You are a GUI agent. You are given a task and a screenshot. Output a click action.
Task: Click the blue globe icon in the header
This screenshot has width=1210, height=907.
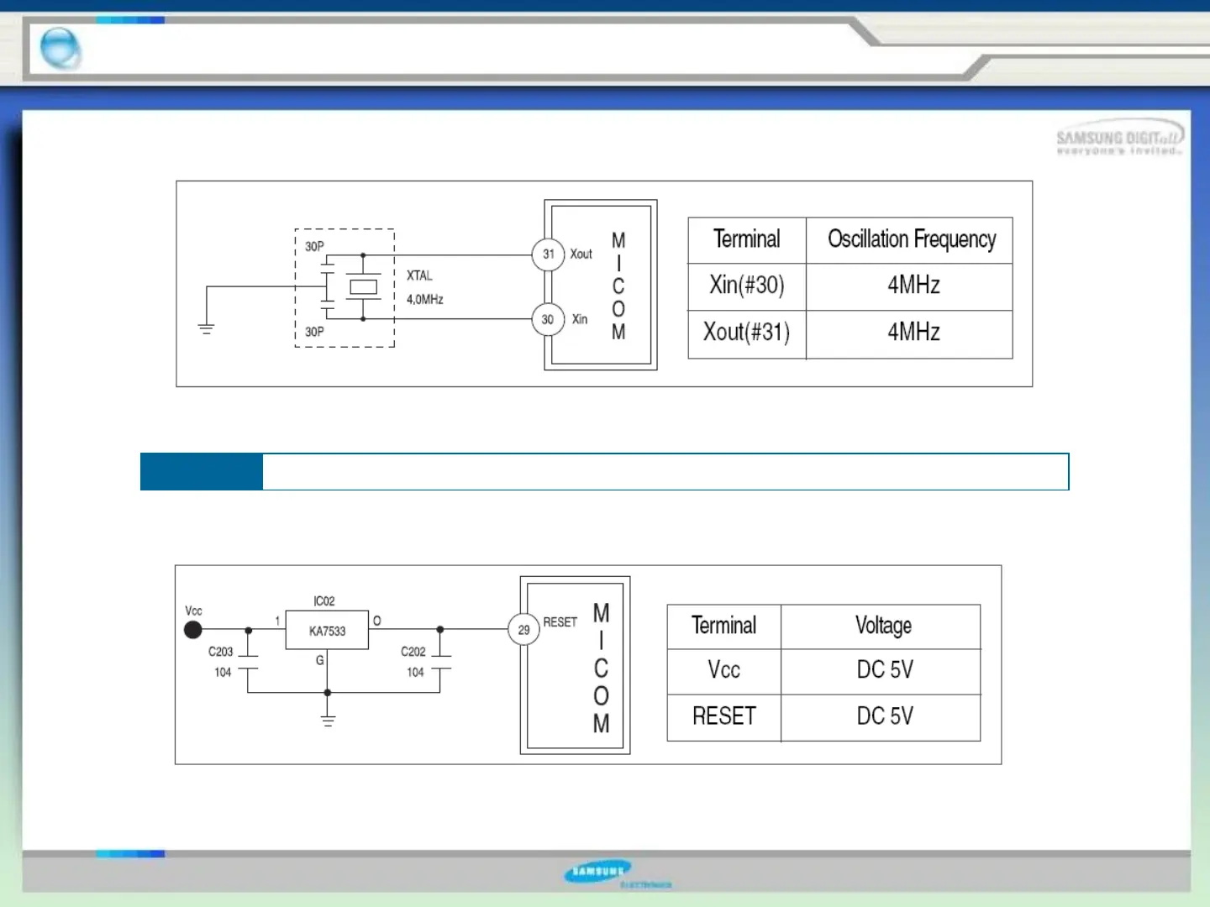(x=60, y=47)
